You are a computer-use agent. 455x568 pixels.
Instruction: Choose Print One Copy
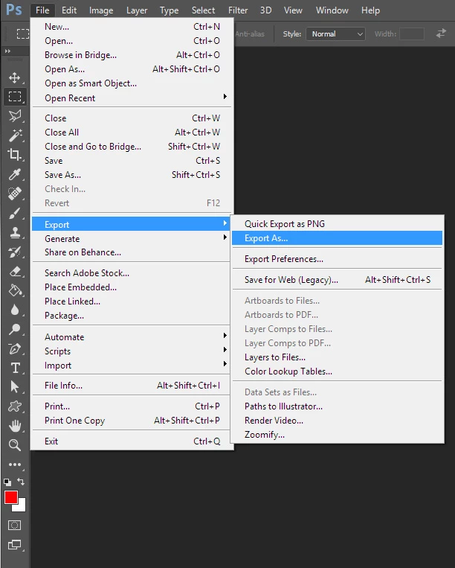pos(132,420)
